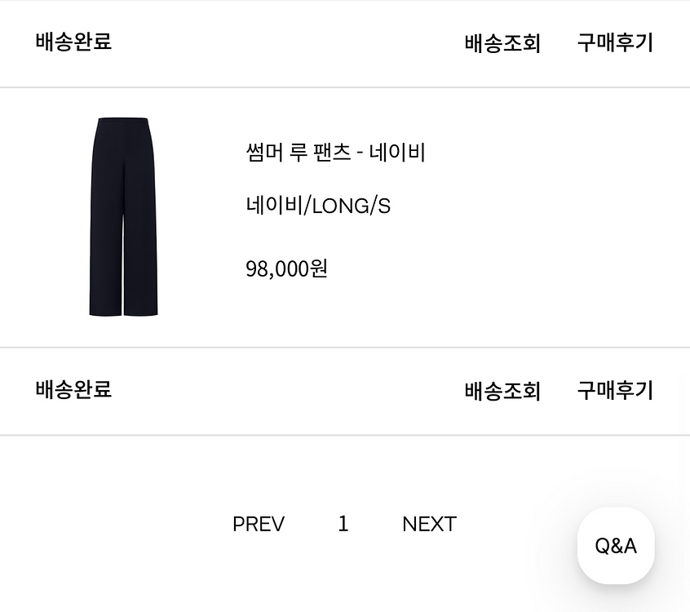The height and width of the screenshot is (612, 690).
Task: Click the 98,000원 price text
Action: point(286,268)
